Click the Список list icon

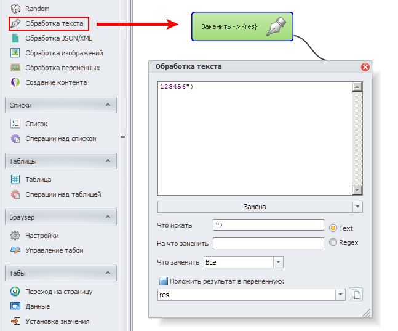[x=15, y=124]
